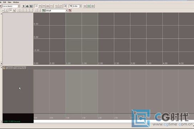
Task: Fit curve editor view vertically
Action: [x=6, y=10]
